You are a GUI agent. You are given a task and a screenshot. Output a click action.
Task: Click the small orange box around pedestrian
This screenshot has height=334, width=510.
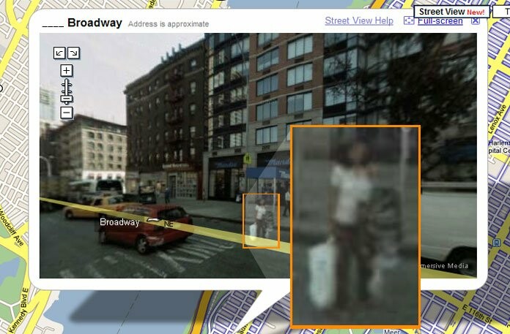[261, 221]
